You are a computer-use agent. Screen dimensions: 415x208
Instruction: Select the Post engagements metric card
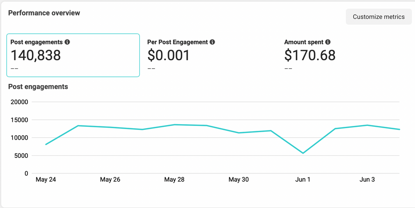73,55
